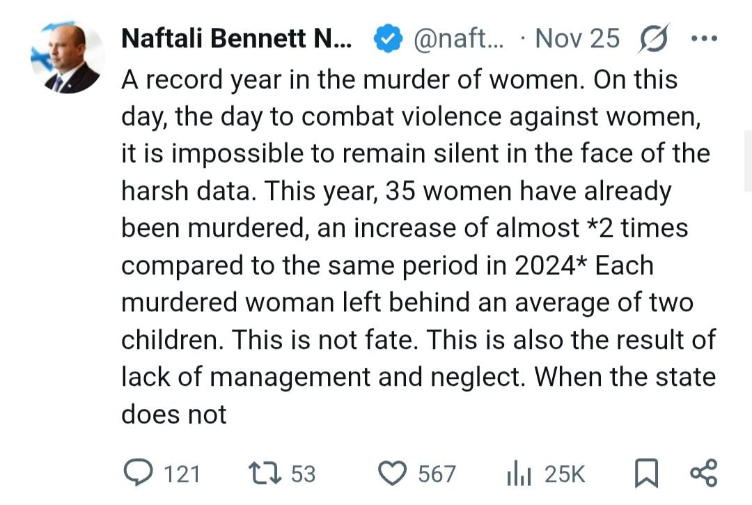The height and width of the screenshot is (505, 752).
Task: Click the Grok slashed-circle icon
Action: point(655,38)
